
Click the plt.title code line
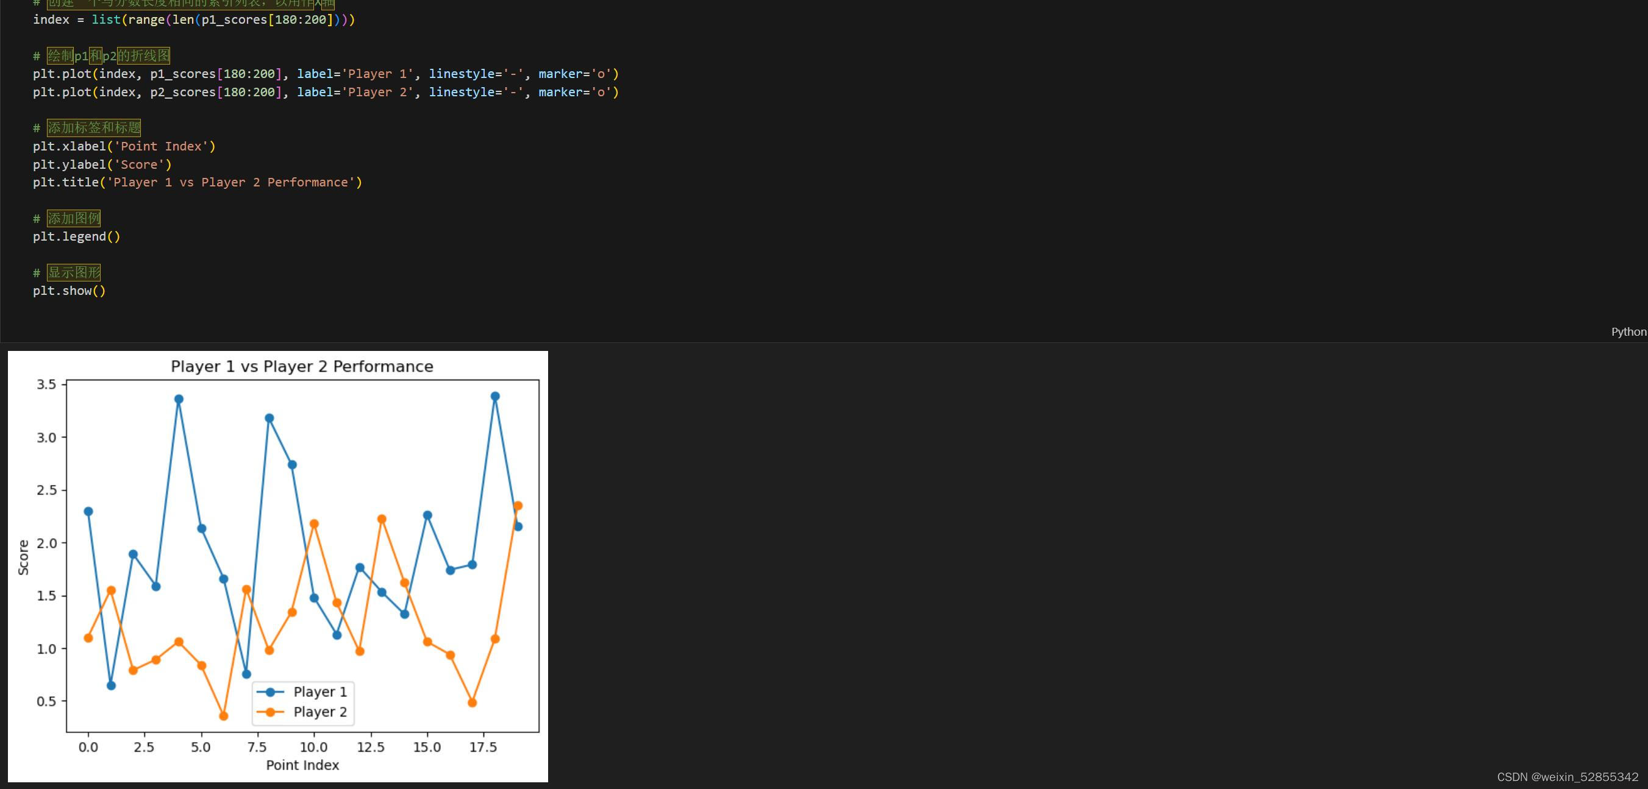pos(197,183)
